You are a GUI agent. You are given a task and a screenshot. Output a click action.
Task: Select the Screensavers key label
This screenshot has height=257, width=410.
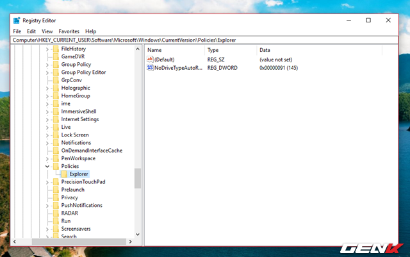click(76, 229)
